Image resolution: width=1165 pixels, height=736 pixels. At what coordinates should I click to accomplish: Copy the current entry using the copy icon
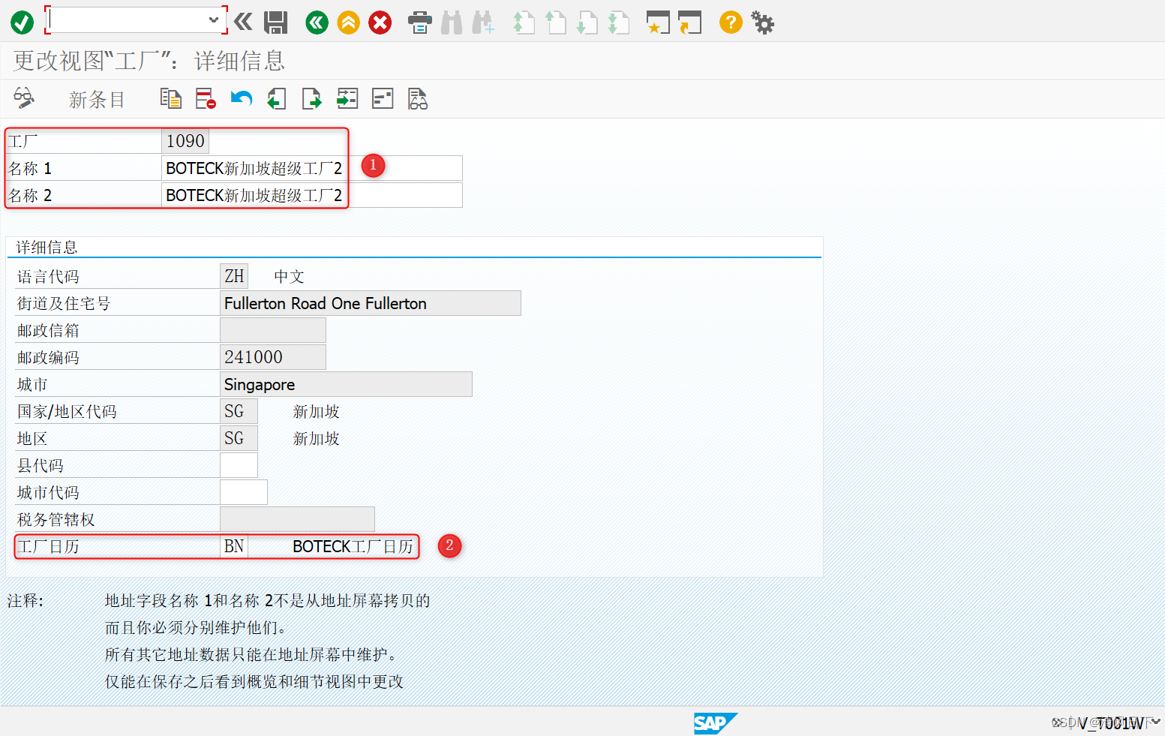pyautogui.click(x=170, y=98)
